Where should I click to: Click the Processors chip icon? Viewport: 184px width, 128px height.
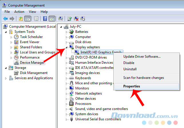click(71, 104)
